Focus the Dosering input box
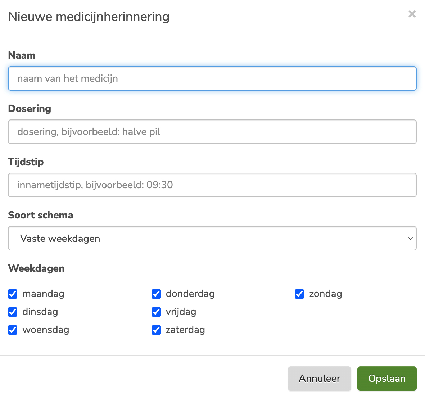The width and height of the screenshot is (425, 398). coord(212,132)
